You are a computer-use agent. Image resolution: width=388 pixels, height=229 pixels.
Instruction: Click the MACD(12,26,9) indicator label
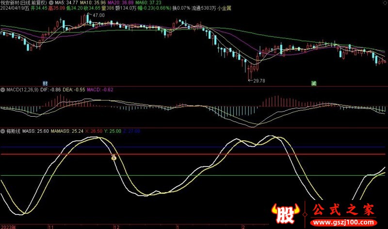click(25, 90)
